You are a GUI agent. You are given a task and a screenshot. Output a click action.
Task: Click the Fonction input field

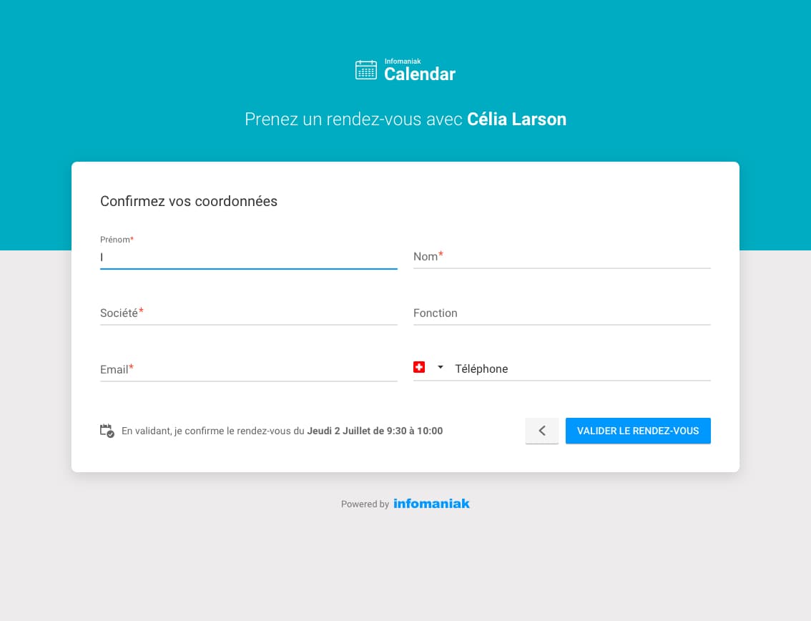coord(561,313)
